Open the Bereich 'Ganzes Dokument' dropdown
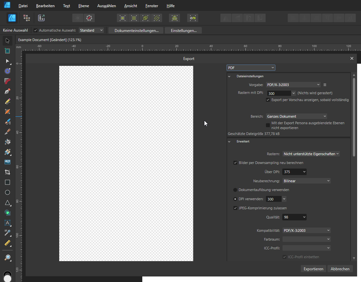361x282 pixels. pos(296,116)
